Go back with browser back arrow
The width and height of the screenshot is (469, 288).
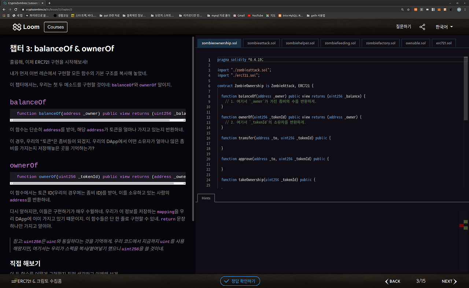pyautogui.click(x=4, y=9)
